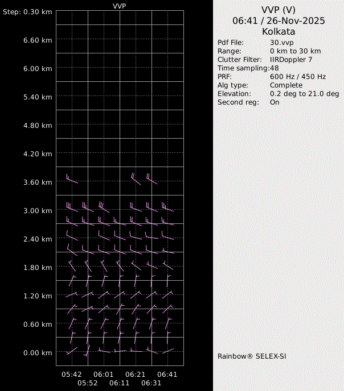The image size is (344, 391).
Task: Click the 6.60 km height label
Action: [x=39, y=40]
